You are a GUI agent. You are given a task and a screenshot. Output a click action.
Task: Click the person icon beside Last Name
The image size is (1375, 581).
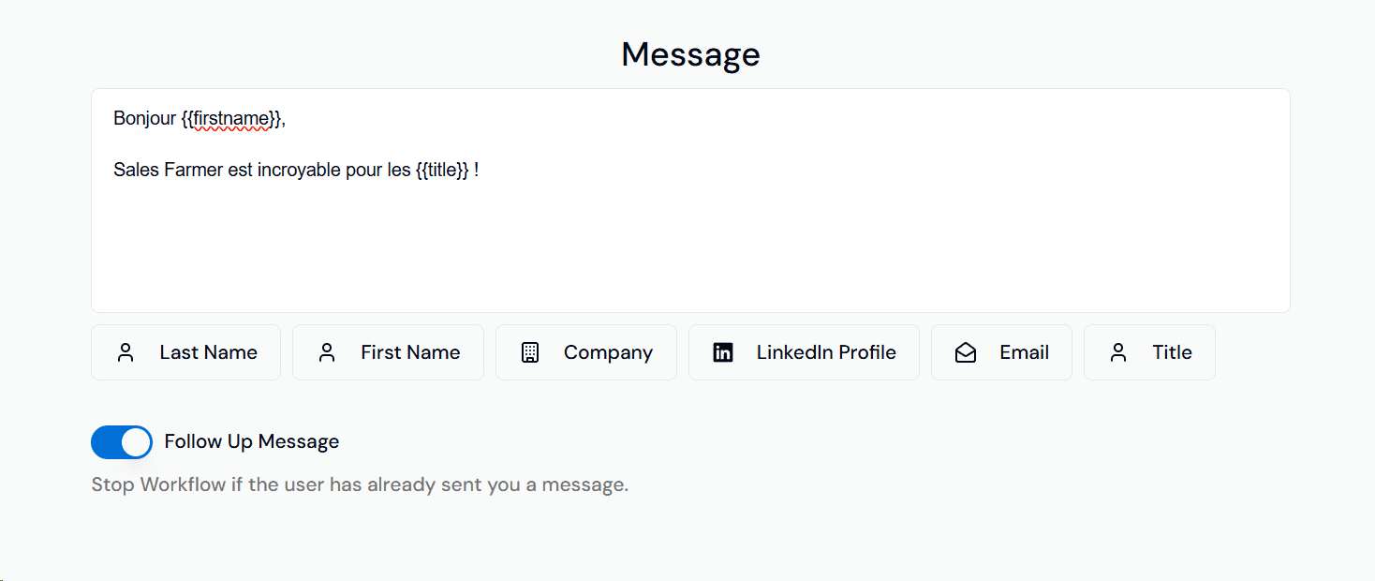[x=126, y=352]
